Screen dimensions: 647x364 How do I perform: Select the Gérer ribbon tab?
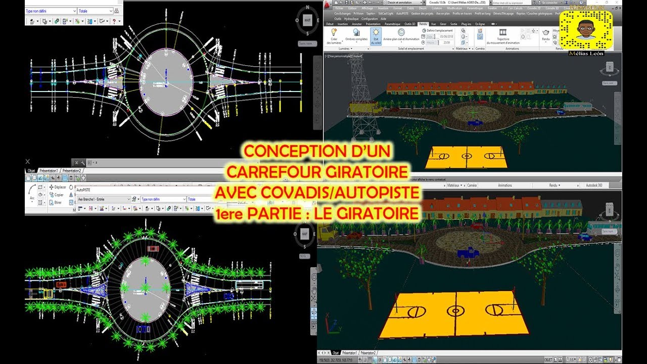tap(443, 24)
